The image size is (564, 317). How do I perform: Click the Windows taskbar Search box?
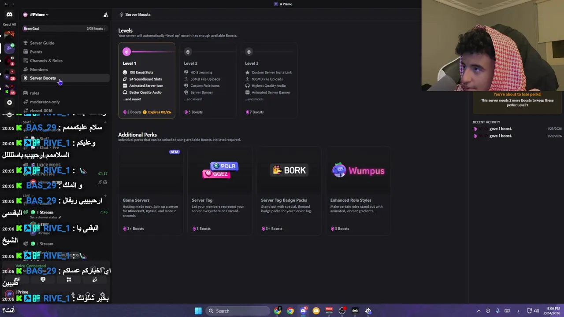click(237, 311)
